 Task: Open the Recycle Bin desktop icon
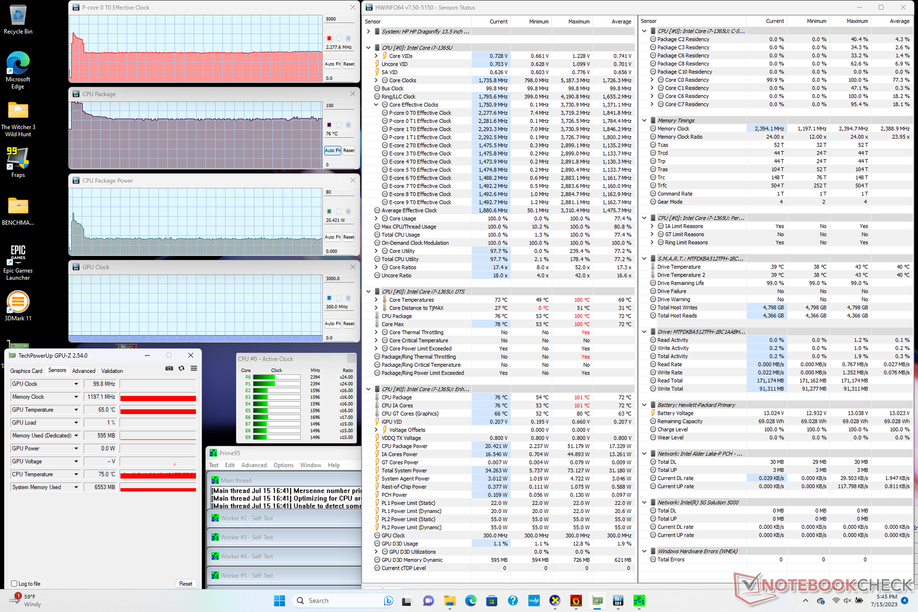[x=18, y=20]
